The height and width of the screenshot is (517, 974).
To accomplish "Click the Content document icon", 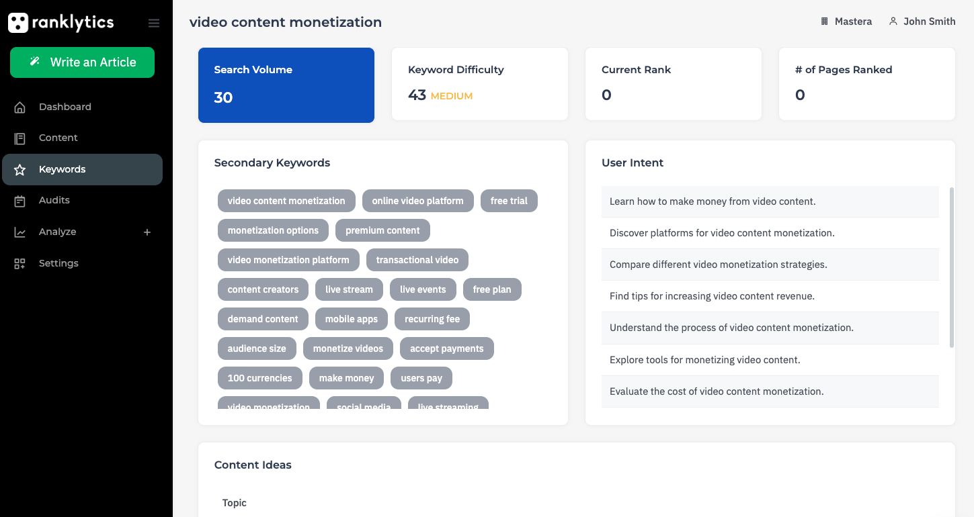I will point(20,138).
